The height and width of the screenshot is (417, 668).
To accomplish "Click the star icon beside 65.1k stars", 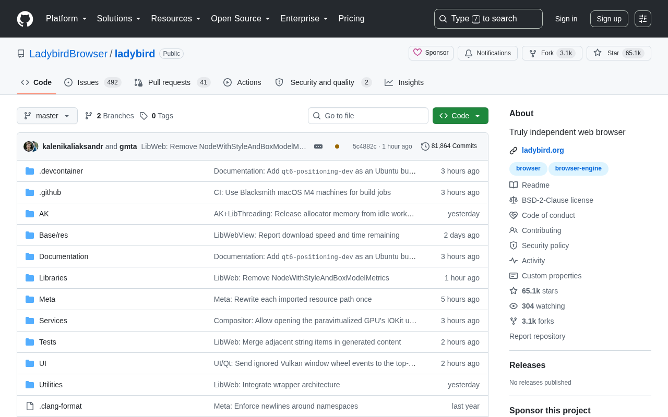I will (x=514, y=291).
